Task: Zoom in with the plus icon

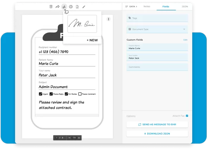Action: [x=79, y=138]
